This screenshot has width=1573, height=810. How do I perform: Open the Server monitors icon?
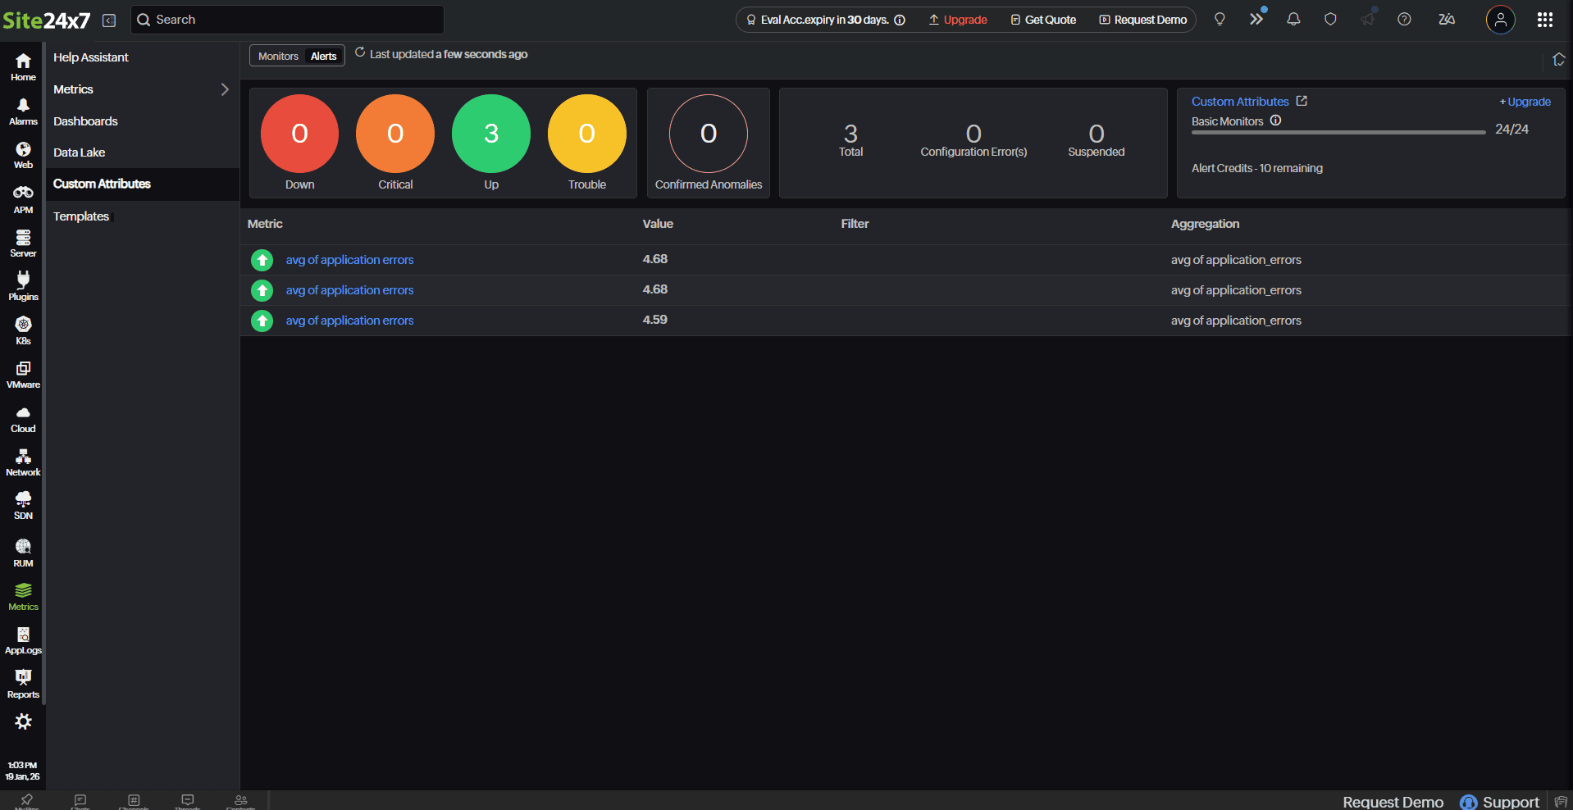point(23,243)
